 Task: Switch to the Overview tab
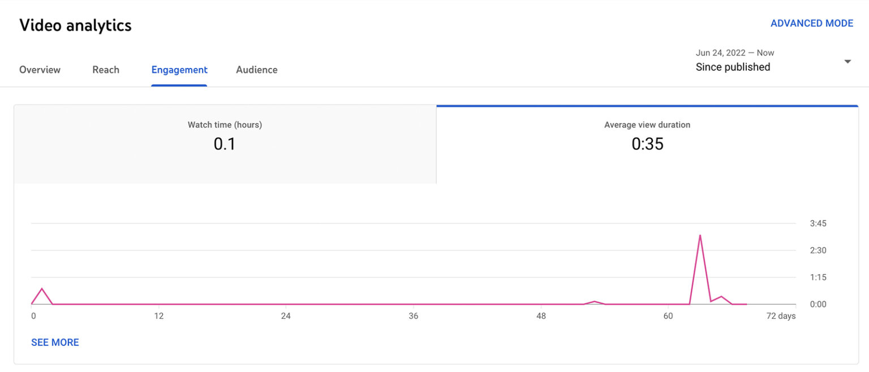click(x=40, y=70)
